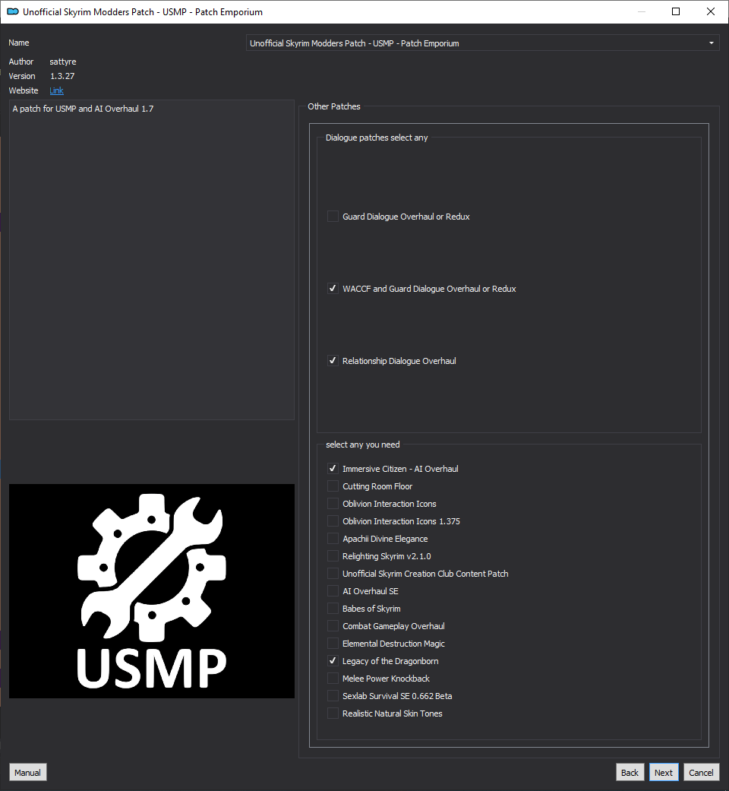Click the 'Other Patches' group heading

(334, 106)
